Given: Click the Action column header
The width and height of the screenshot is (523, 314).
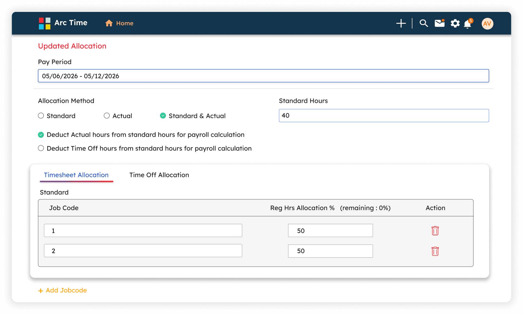Looking at the screenshot, I should pyautogui.click(x=435, y=208).
